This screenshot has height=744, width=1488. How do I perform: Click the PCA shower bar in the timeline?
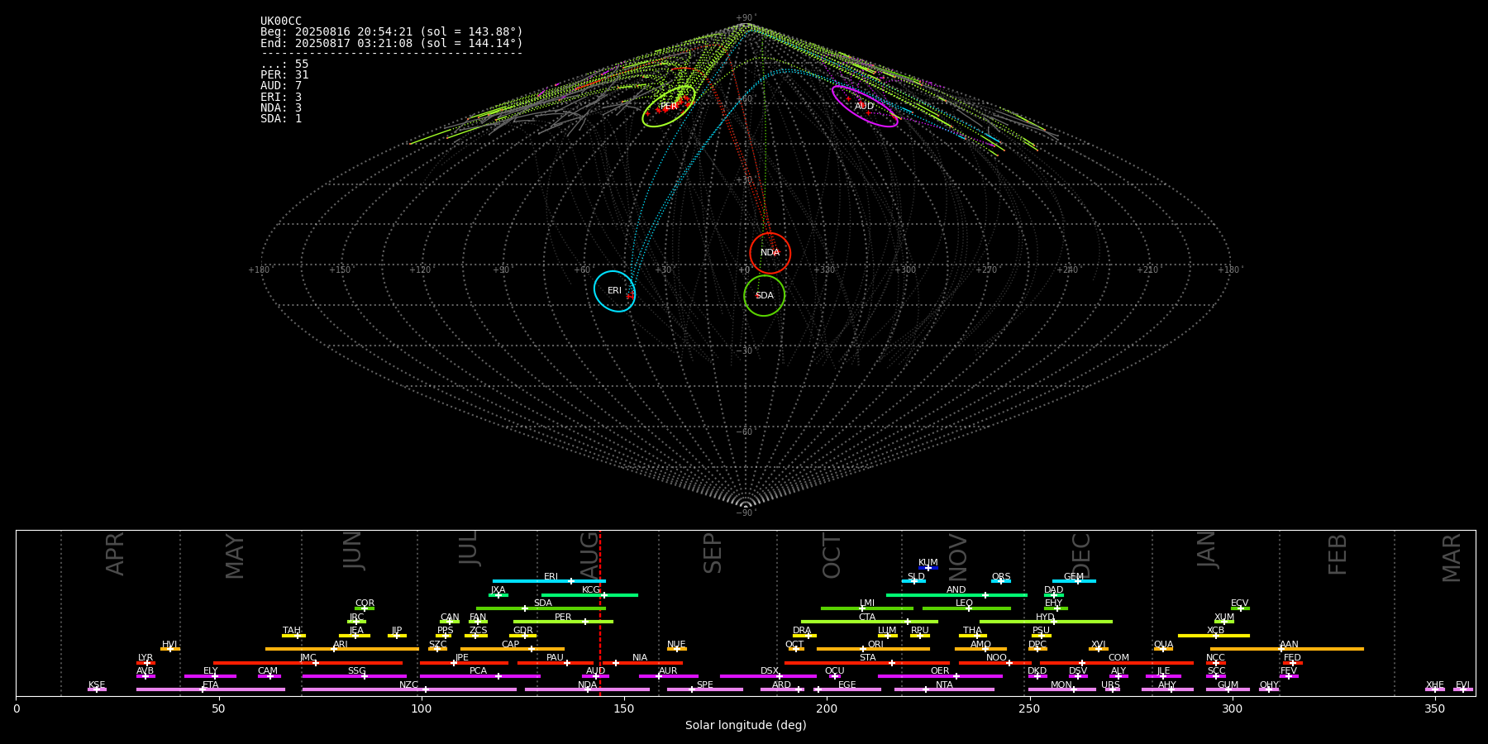pos(479,676)
